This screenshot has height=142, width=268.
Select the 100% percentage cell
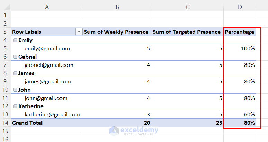click(x=240, y=48)
